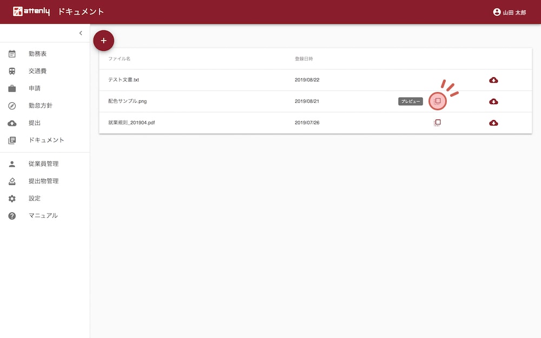Click the preview icon for 配色サンプル.png
Screen dimensions: 541x338
[x=438, y=101]
